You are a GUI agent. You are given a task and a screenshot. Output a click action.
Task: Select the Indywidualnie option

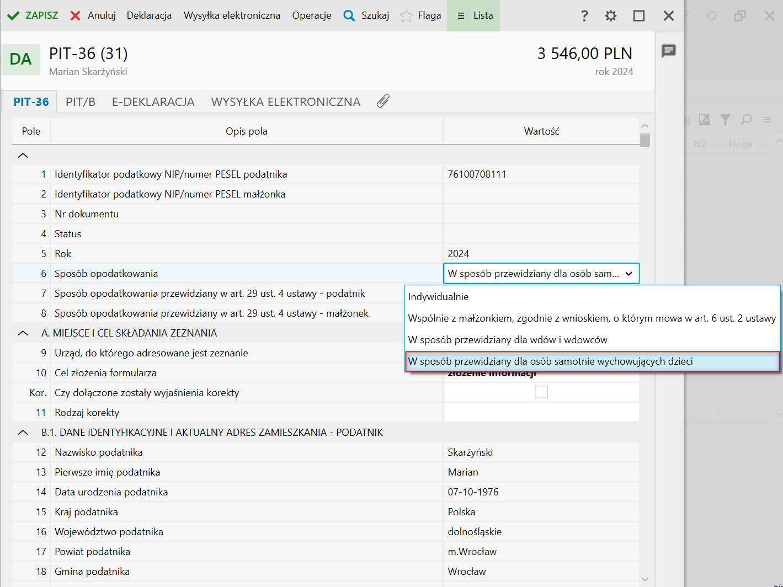(438, 297)
